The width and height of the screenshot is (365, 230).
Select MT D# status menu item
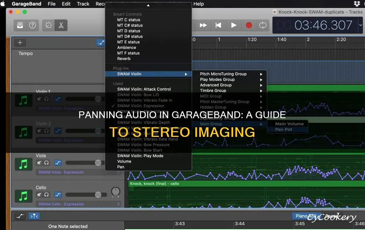click(x=148, y=37)
